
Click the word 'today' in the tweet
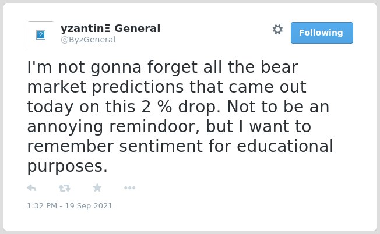click(x=50, y=108)
